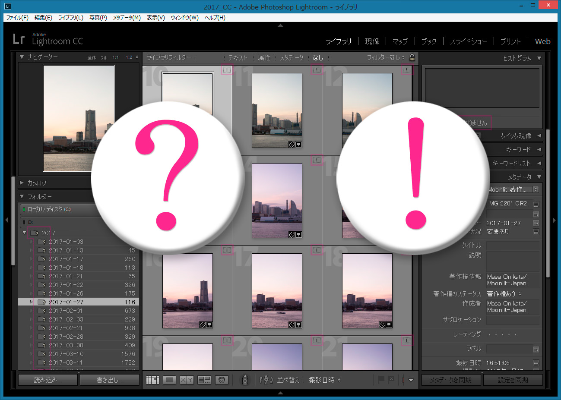Click the タイトル metadata field
Image resolution: width=561 pixels, height=400 pixels.
click(x=513, y=246)
